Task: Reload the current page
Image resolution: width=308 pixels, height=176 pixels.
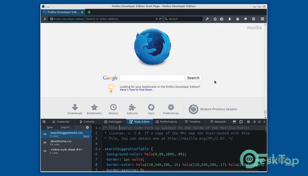Action: pos(160,19)
